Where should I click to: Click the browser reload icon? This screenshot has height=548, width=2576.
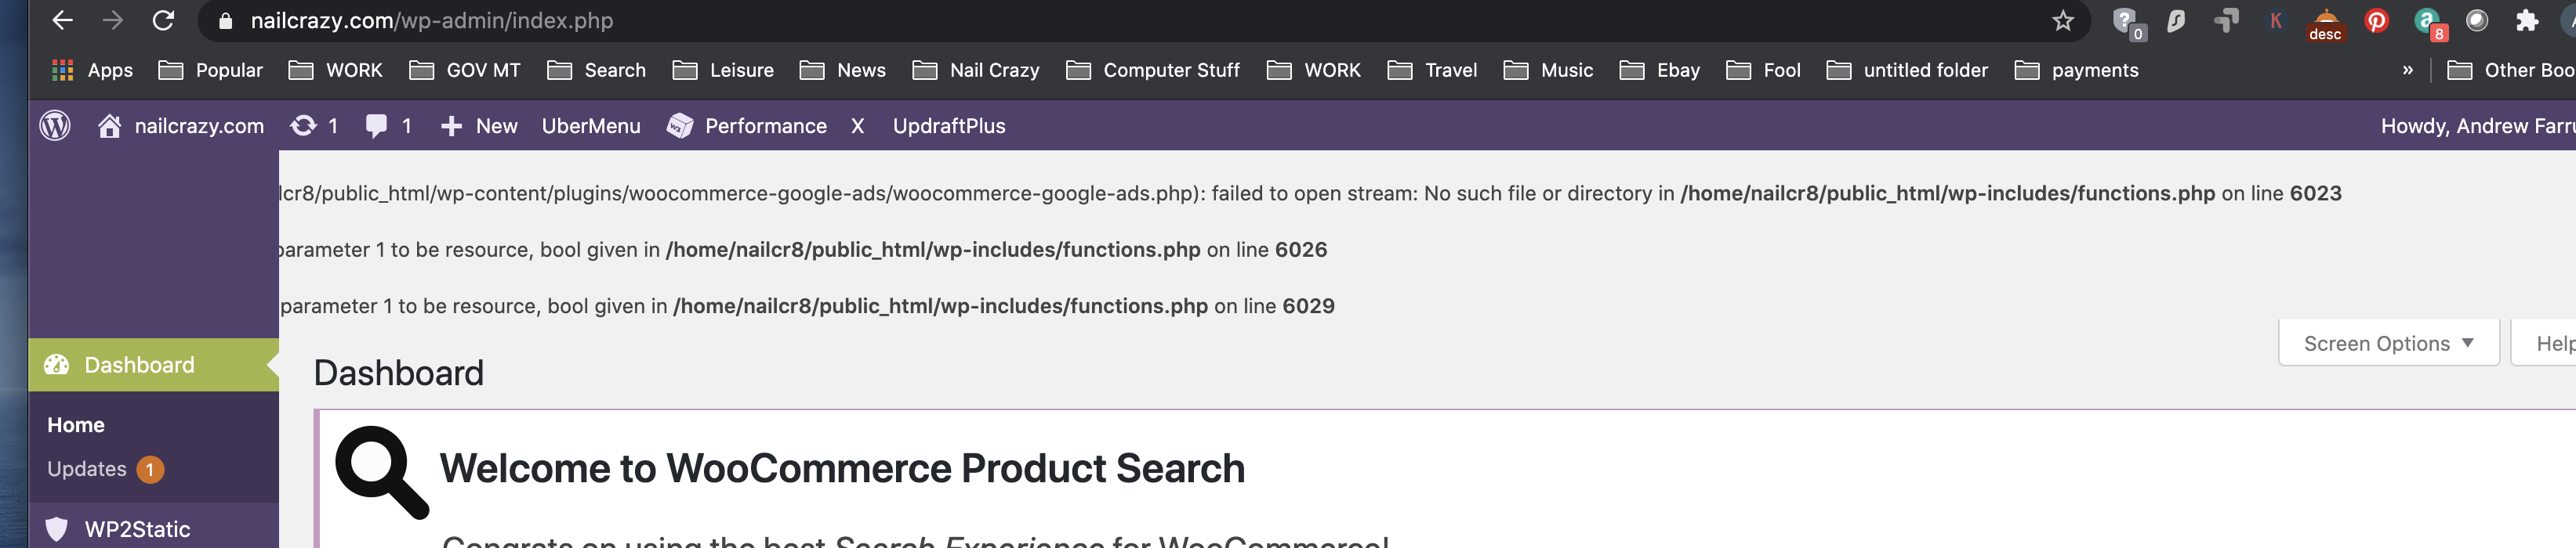pyautogui.click(x=163, y=20)
